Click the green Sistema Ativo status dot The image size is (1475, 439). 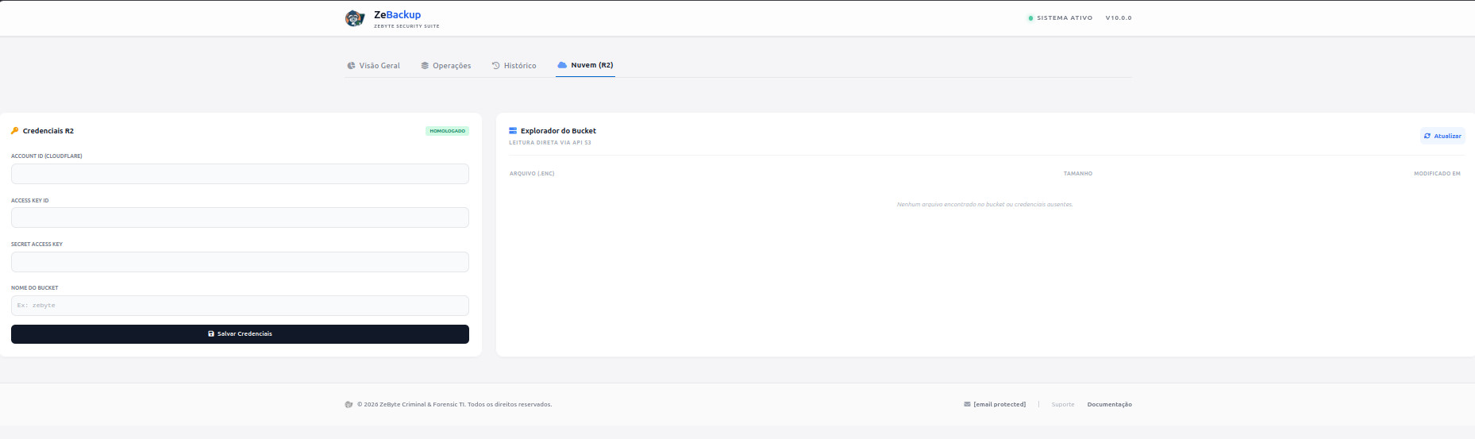pos(1030,17)
